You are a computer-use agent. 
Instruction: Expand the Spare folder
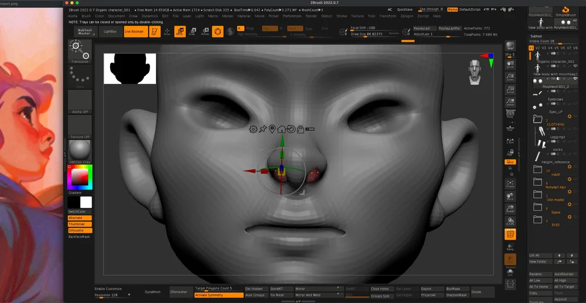[x=537, y=207]
